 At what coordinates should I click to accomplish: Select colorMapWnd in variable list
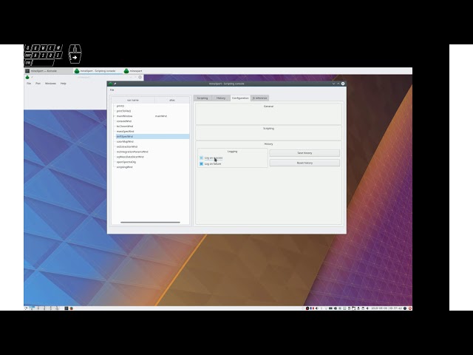124,141
